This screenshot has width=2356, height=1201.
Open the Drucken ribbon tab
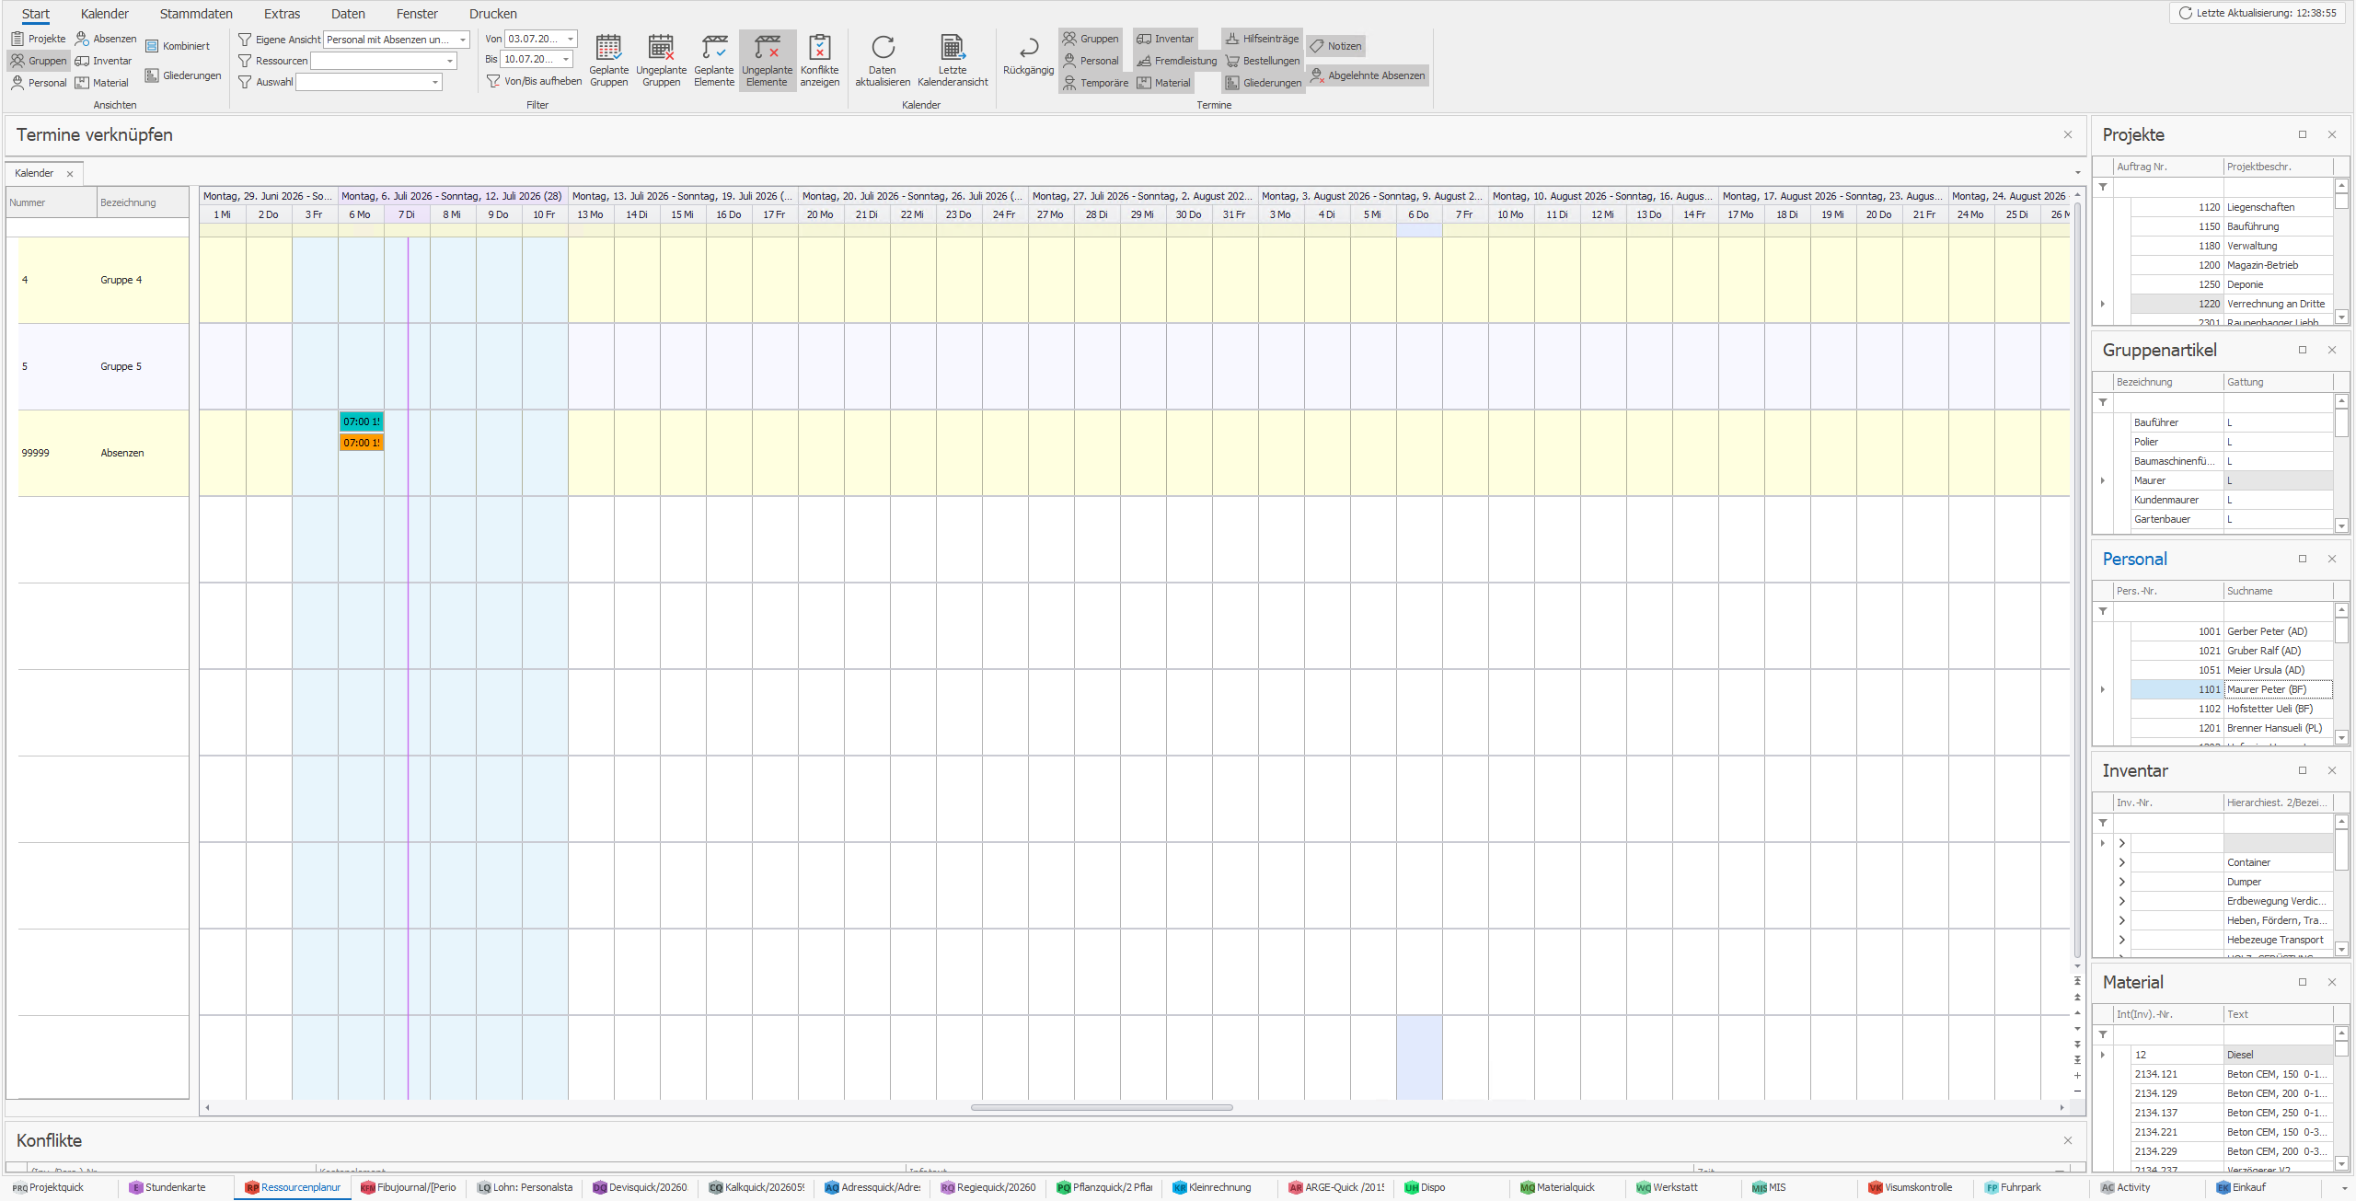click(x=493, y=14)
